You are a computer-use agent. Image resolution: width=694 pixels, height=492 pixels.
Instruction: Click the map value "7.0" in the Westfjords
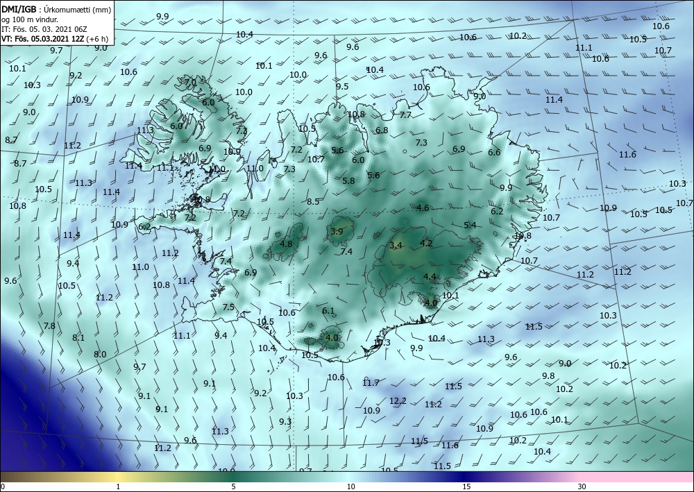190,83
